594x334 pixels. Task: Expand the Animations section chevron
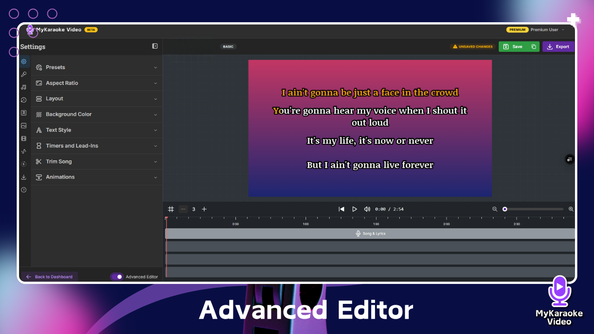pyautogui.click(x=155, y=177)
